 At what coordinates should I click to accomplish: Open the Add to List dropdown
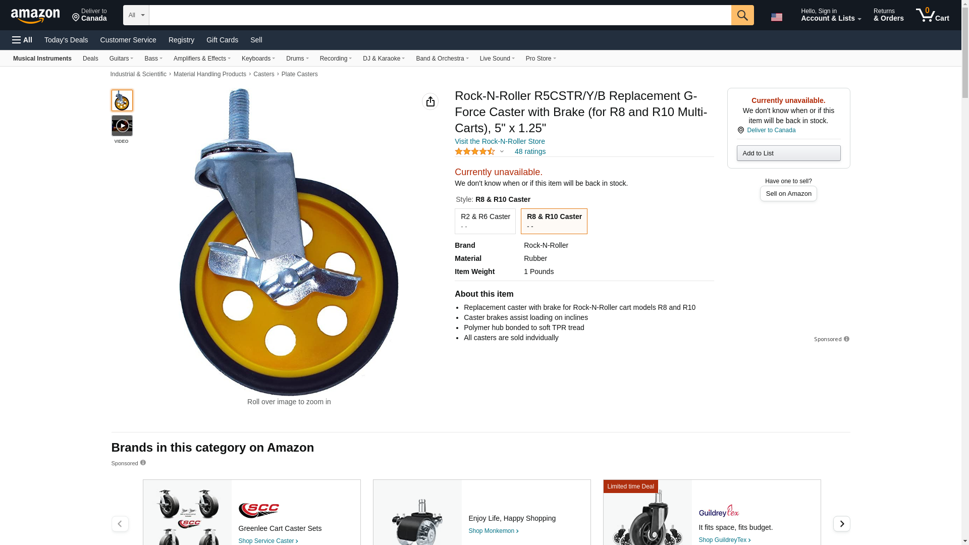point(788,153)
